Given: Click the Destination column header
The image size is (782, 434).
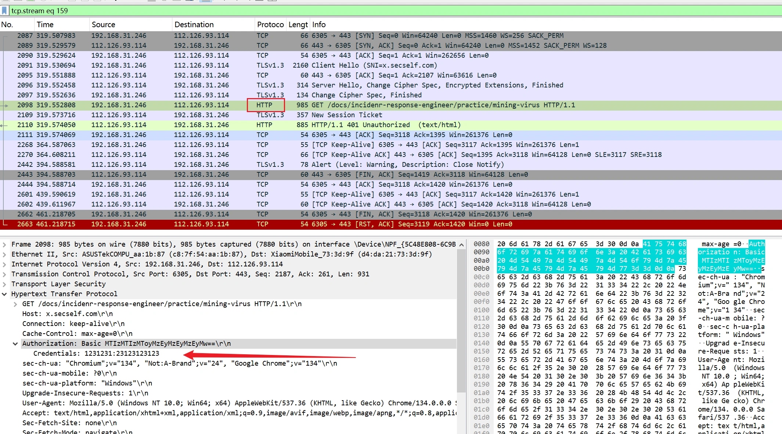Looking at the screenshot, I should click(194, 25).
